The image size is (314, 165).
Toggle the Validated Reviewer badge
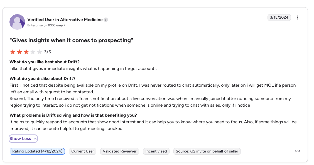tap(120, 151)
